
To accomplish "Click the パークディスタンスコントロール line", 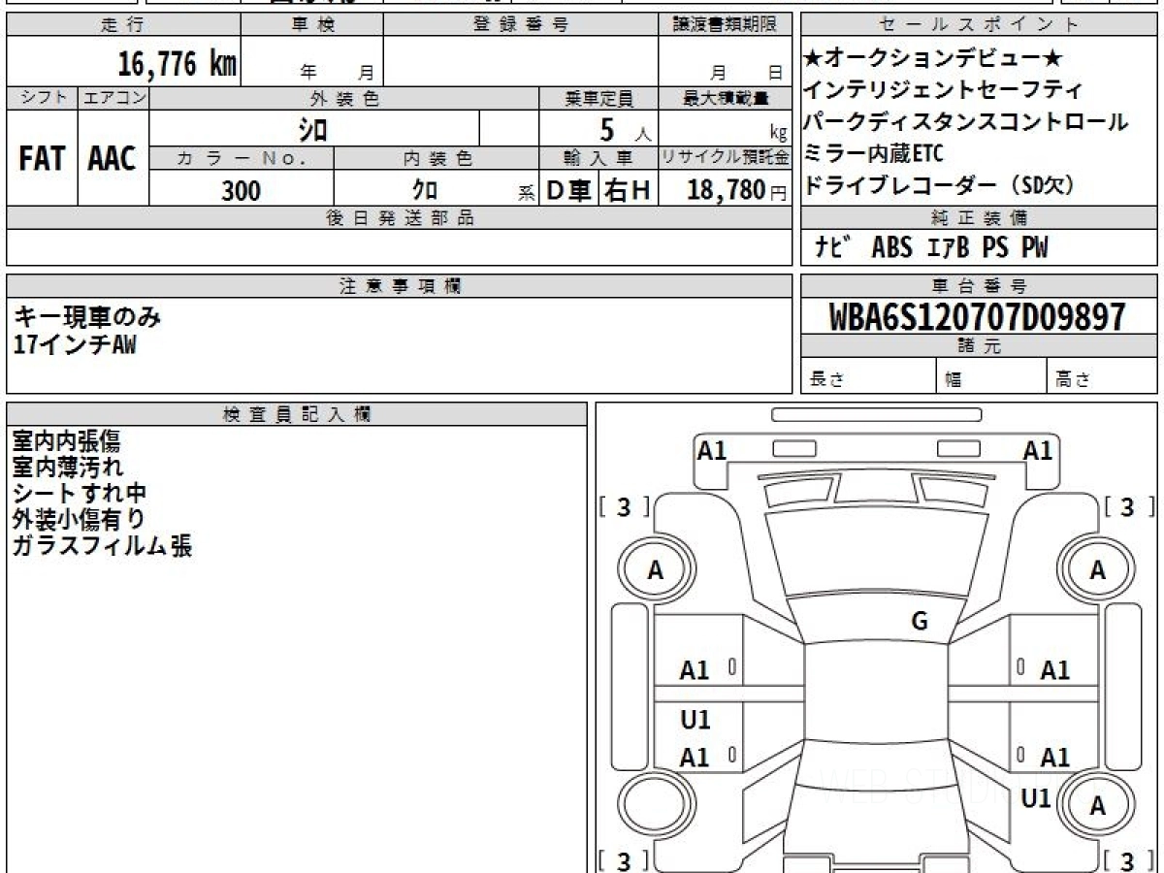I will pos(966,122).
